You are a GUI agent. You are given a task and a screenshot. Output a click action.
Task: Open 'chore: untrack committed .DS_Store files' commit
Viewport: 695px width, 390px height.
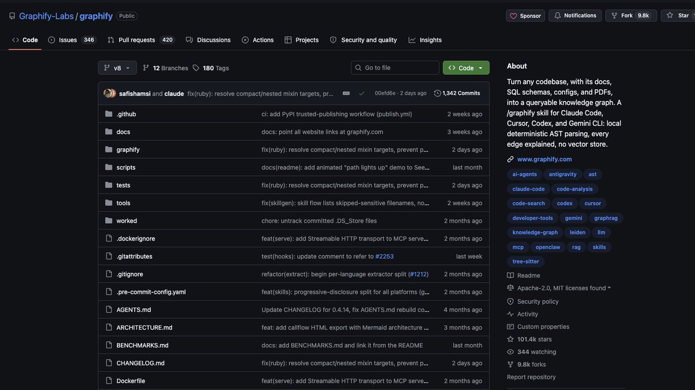point(319,221)
